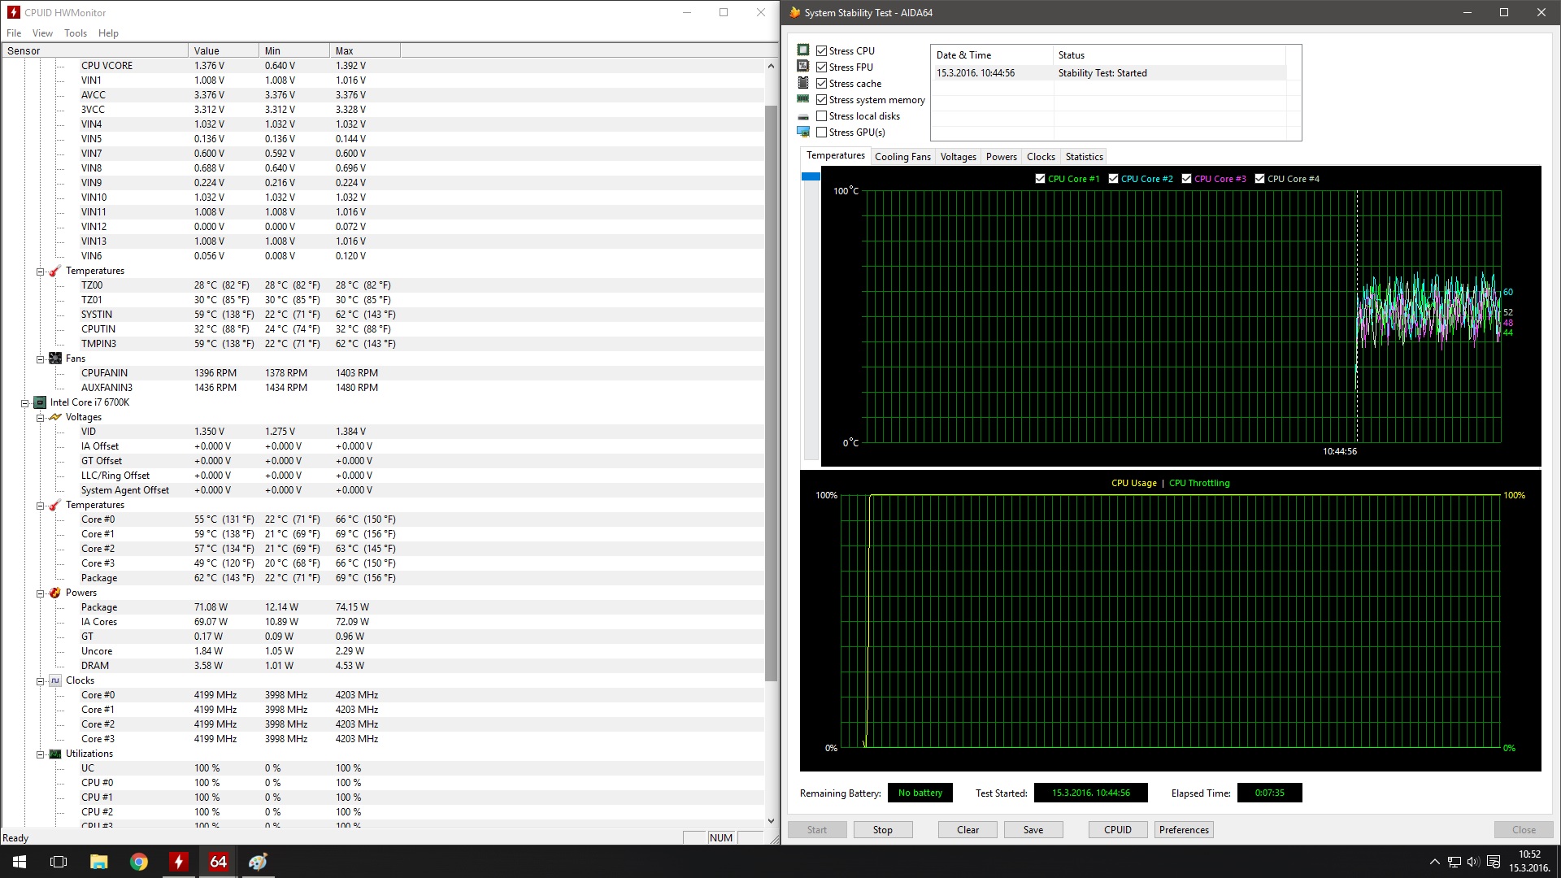The height and width of the screenshot is (878, 1561).
Task: Click the volume speaker icon in system tray
Action: pyautogui.click(x=1473, y=862)
